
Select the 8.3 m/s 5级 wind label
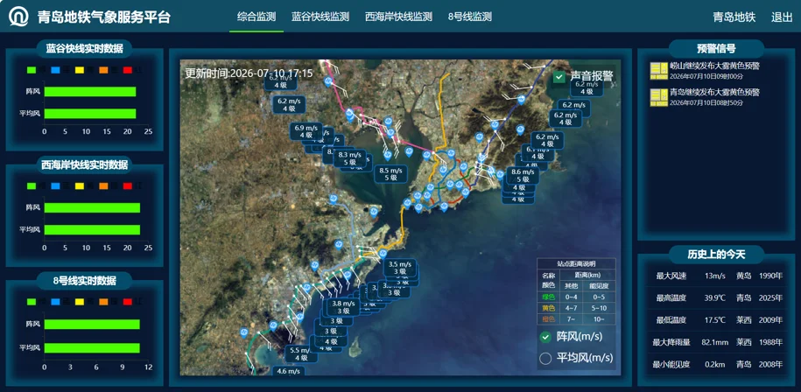click(x=350, y=158)
